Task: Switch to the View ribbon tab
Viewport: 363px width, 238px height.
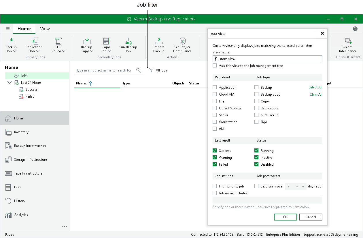Action: [45, 29]
